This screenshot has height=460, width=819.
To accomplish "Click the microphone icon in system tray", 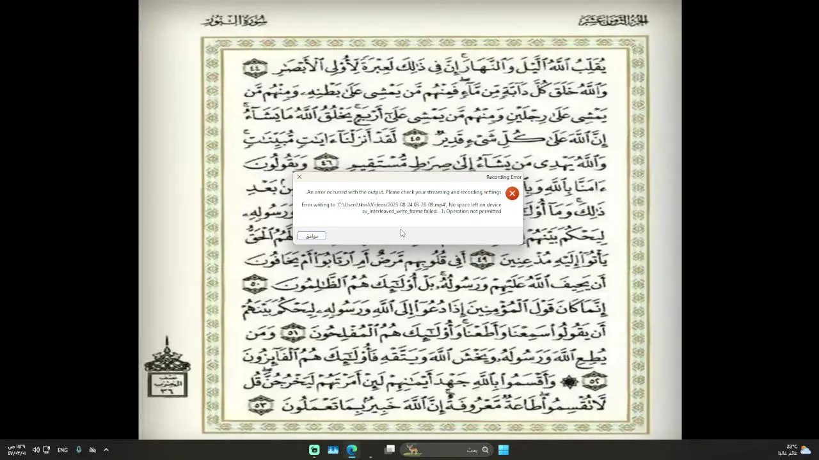I will 79,450.
